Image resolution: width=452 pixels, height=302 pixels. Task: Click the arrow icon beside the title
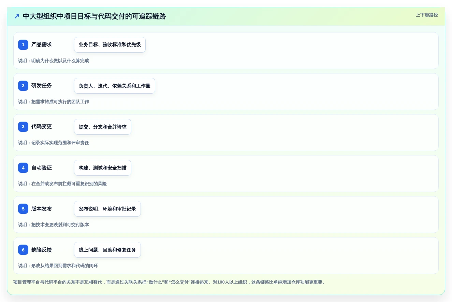(x=17, y=16)
